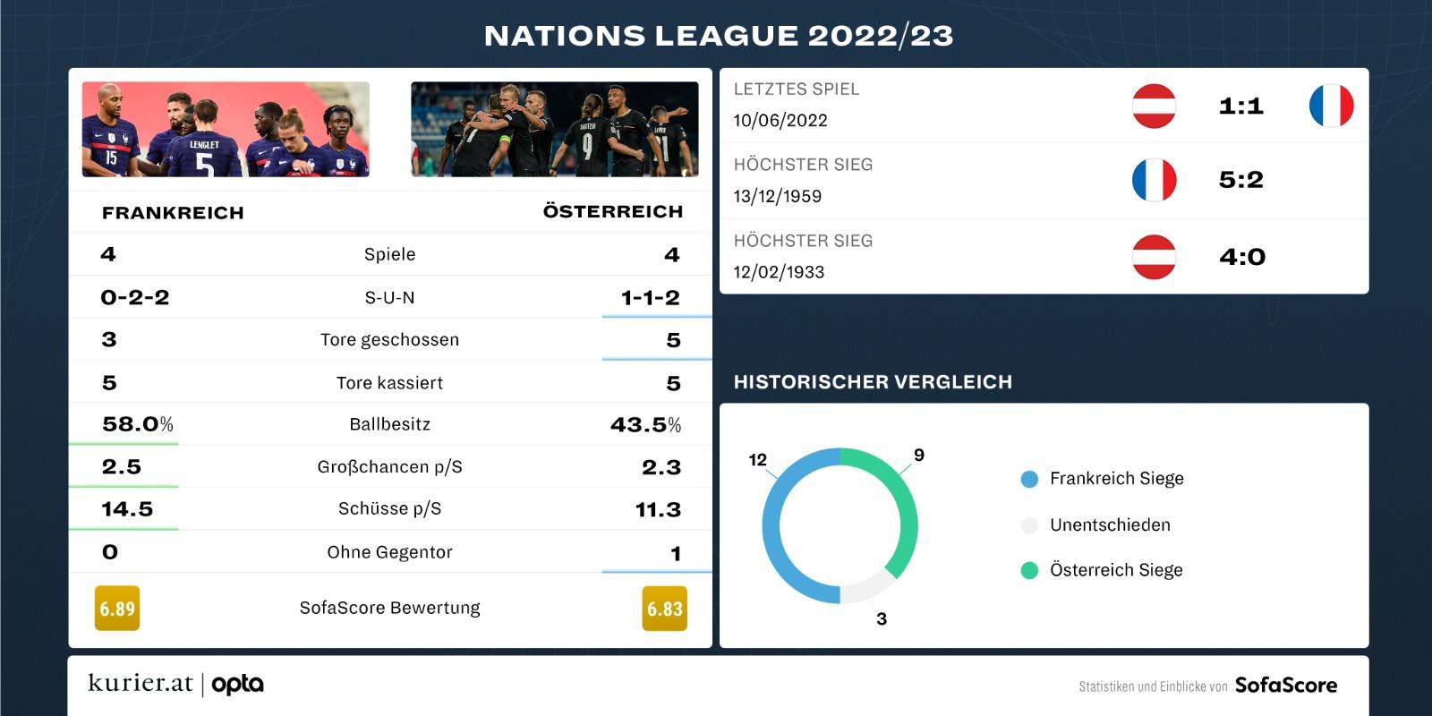Click the Ballbesitz stat row label
Image resolution: width=1432 pixels, height=716 pixels.
point(389,424)
